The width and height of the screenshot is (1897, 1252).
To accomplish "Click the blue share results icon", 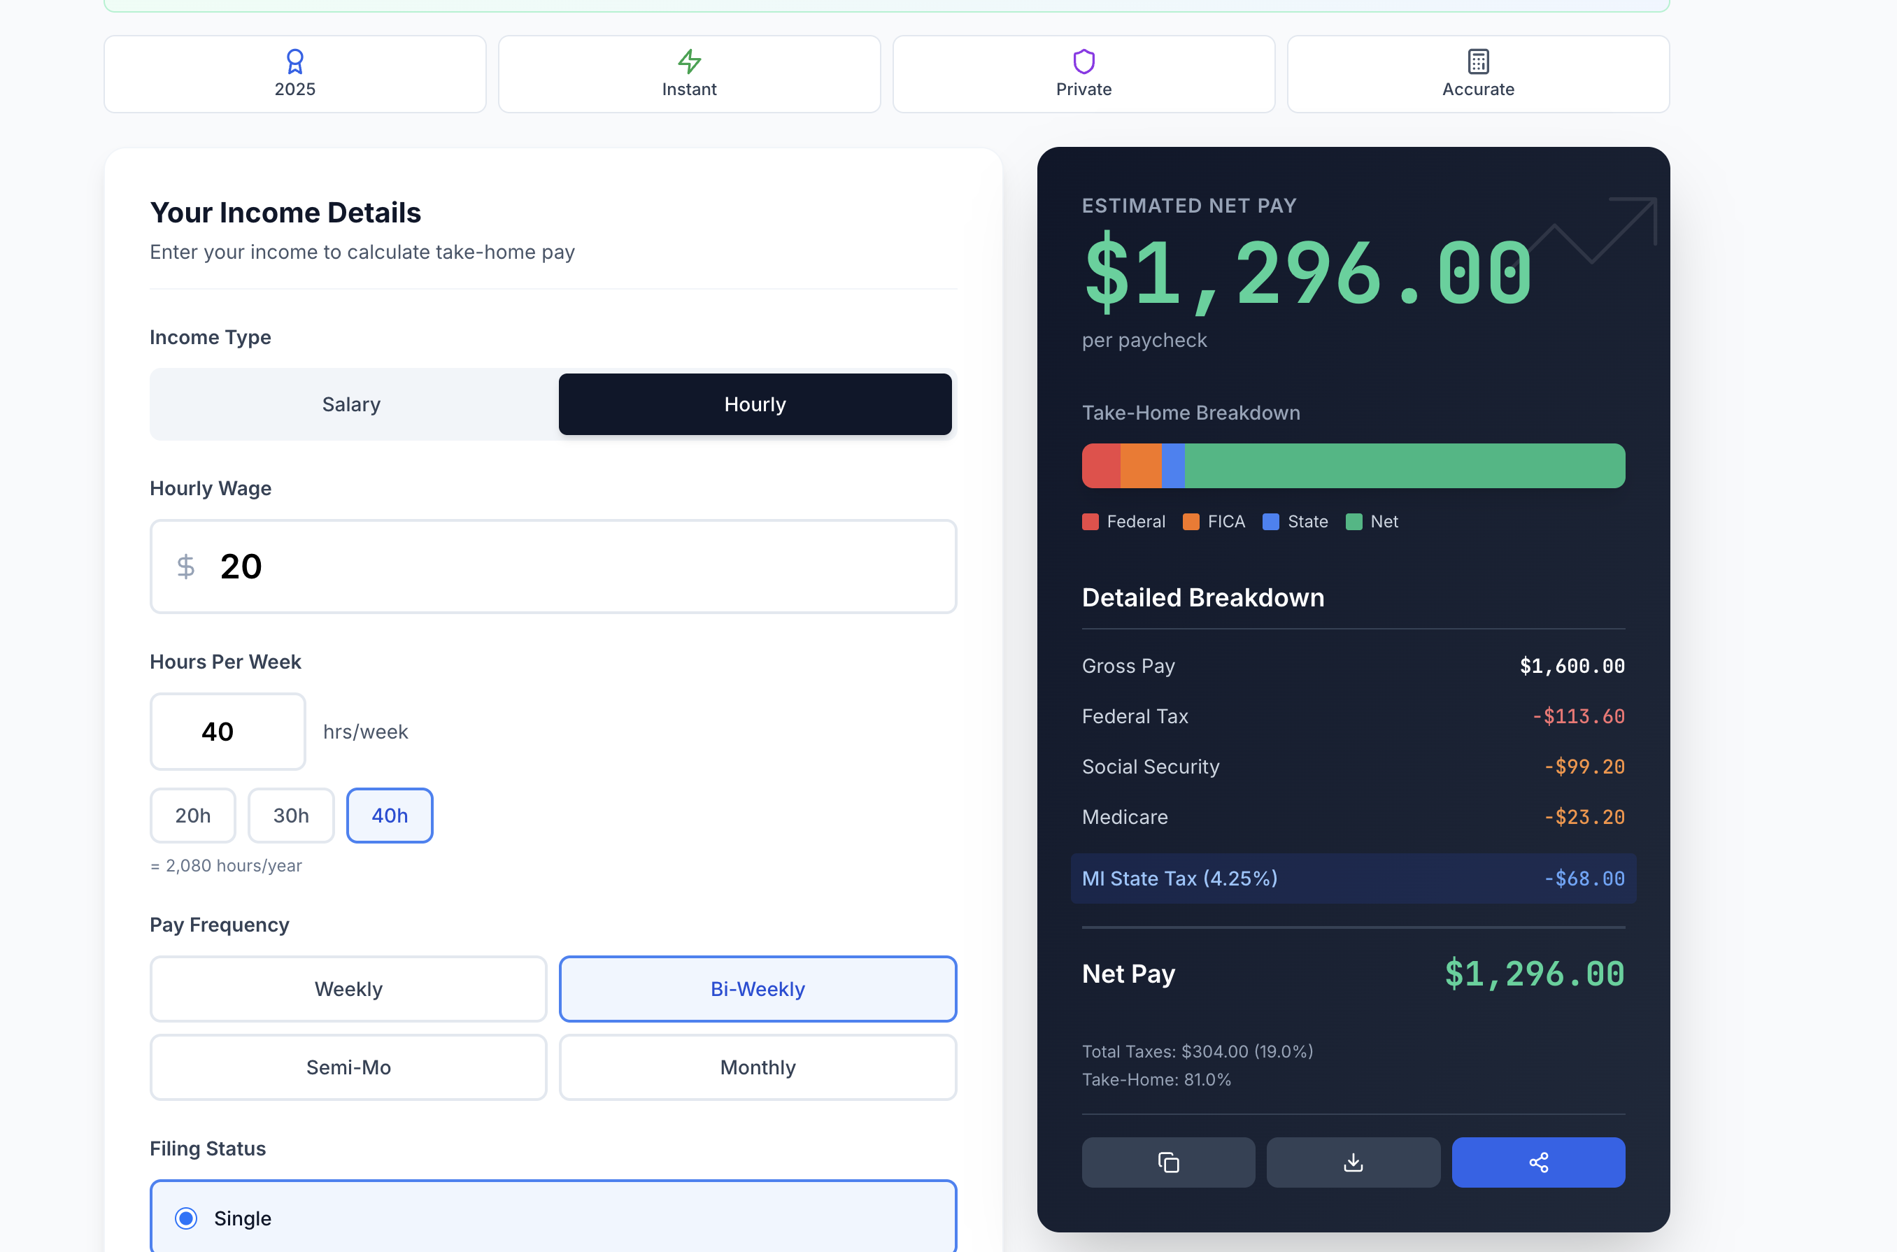I will tap(1539, 1162).
